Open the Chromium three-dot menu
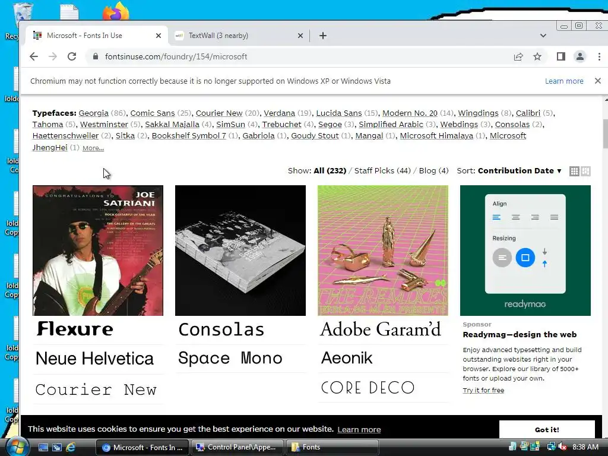 [x=599, y=56]
